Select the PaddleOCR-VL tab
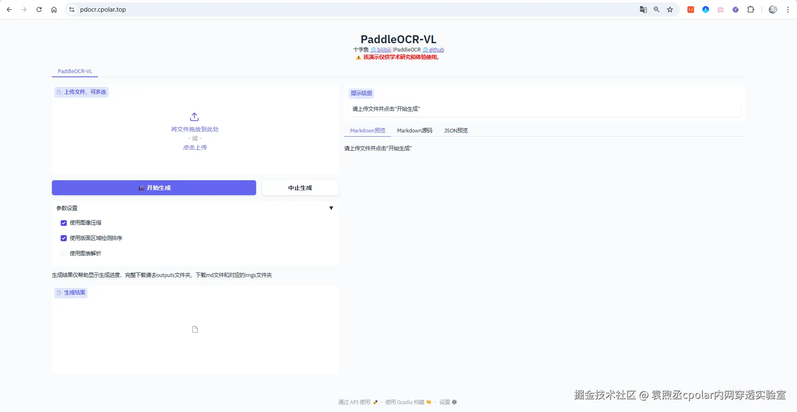The image size is (797, 412). click(x=75, y=71)
